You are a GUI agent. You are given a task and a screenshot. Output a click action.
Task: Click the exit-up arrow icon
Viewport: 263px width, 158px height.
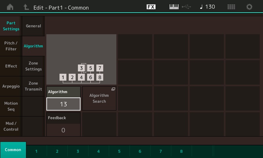(x=26, y=7)
